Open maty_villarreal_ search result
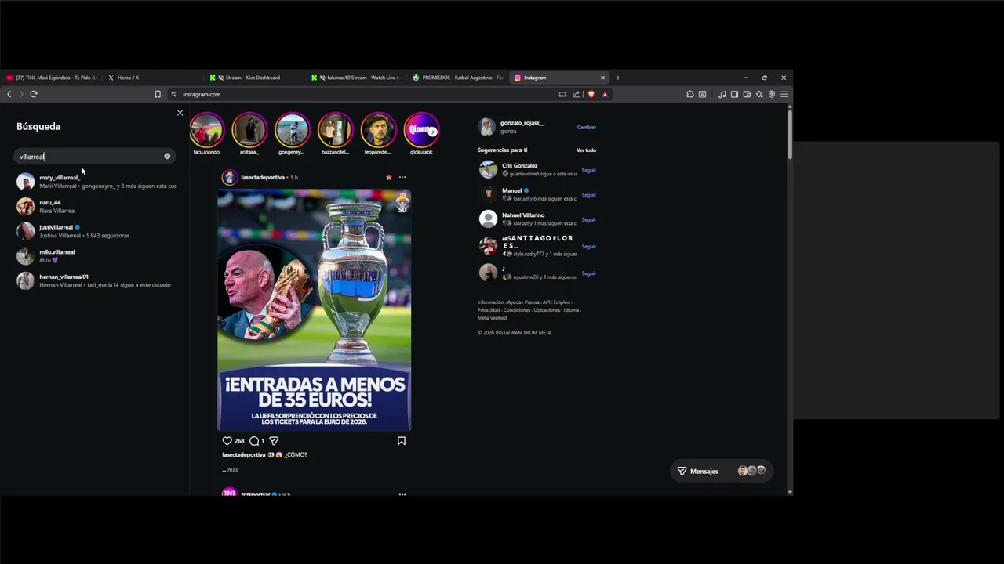1004x564 pixels. point(94,182)
